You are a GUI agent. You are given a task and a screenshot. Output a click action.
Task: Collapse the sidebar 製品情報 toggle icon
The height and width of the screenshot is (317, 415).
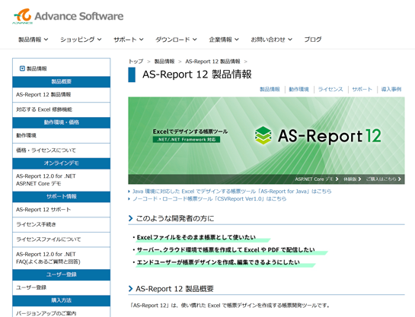(x=22, y=68)
